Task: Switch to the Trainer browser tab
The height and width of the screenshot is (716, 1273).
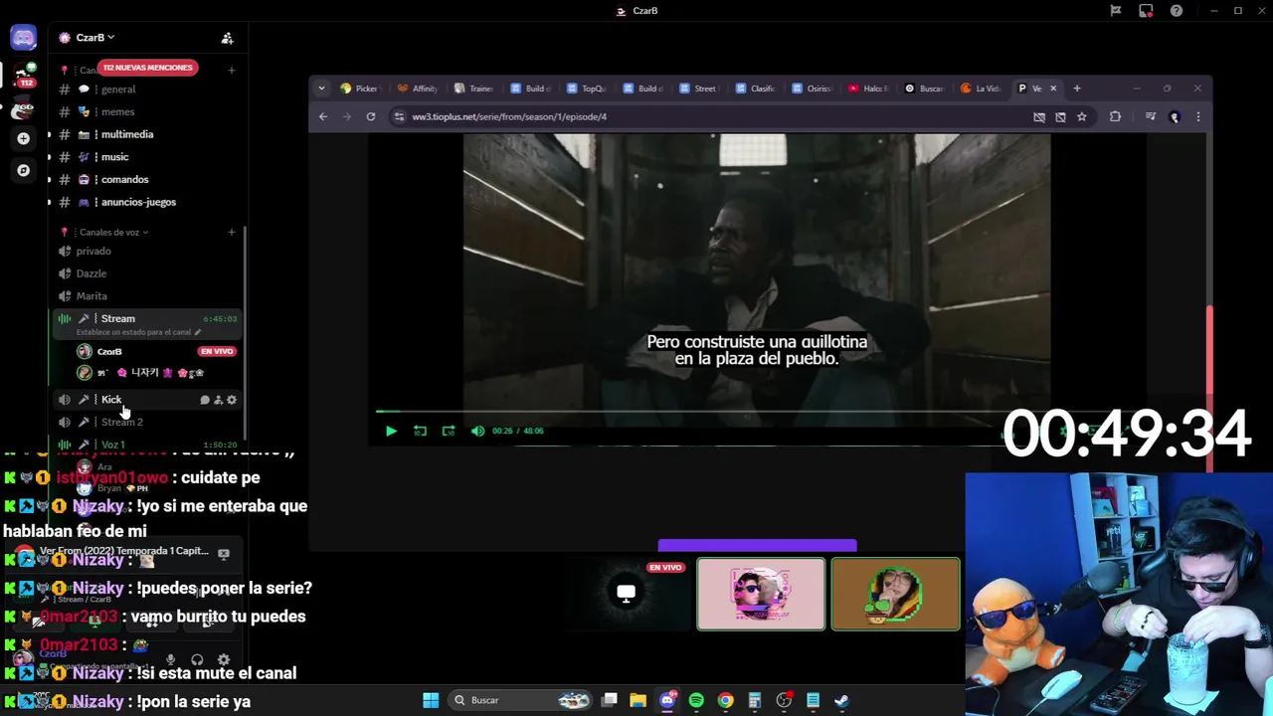Action: 474,89
